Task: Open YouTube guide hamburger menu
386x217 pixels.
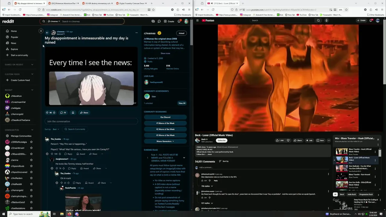Action: (x=198, y=20)
